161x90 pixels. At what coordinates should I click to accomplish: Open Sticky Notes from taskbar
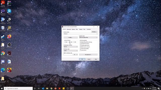[64, 88]
